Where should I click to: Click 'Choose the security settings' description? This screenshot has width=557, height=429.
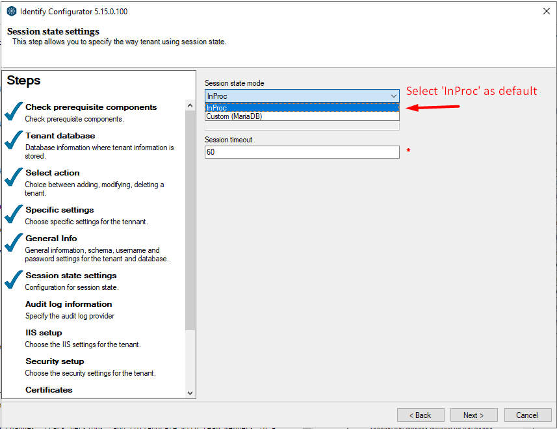(90, 373)
